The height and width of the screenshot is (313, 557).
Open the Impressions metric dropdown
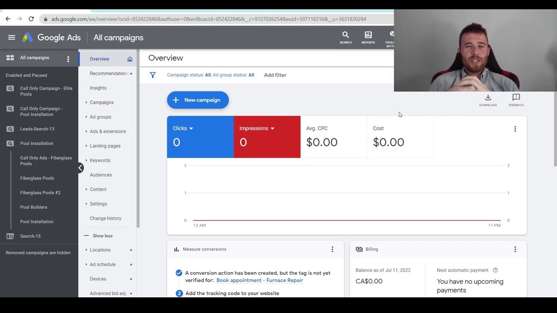(x=257, y=128)
